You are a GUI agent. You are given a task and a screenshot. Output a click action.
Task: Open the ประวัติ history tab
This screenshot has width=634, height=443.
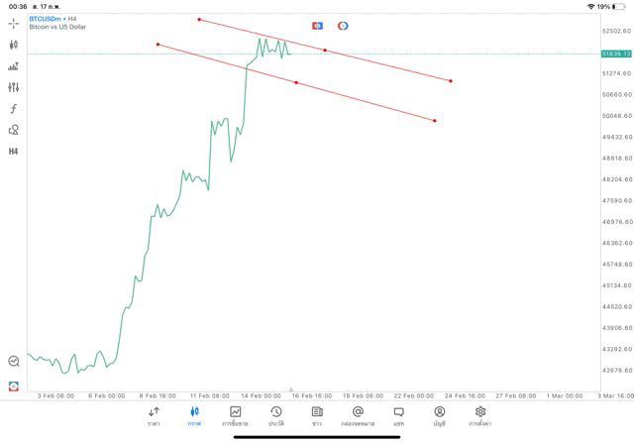tap(276, 415)
